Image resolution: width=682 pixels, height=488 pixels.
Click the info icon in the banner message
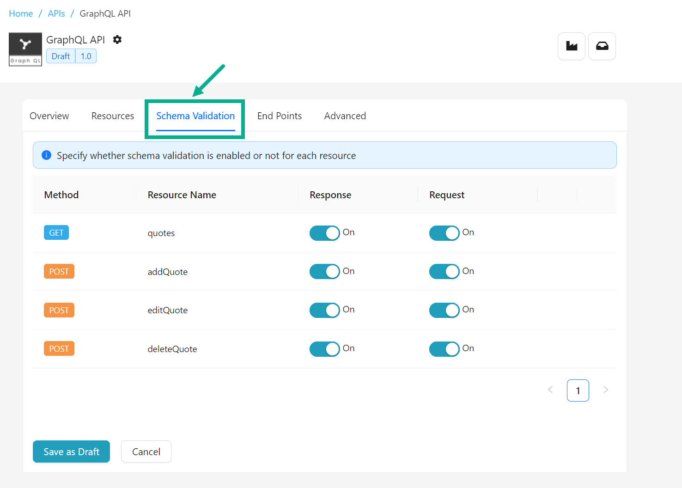click(x=46, y=155)
